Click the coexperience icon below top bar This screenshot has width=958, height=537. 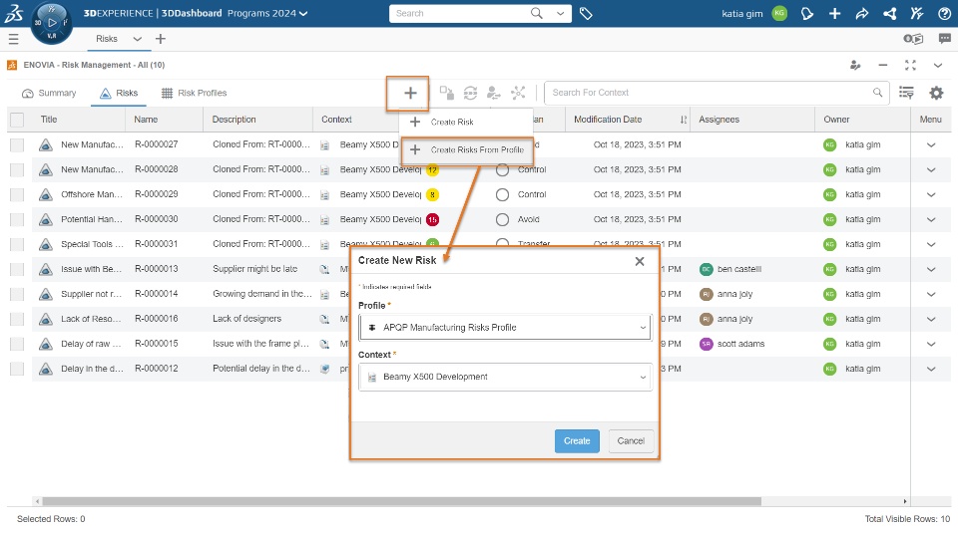(x=913, y=39)
